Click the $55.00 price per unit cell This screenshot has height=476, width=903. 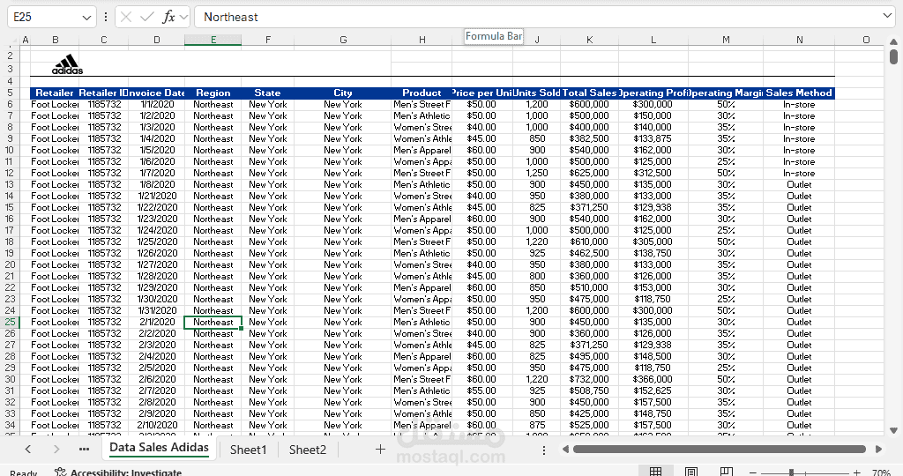[x=481, y=390]
